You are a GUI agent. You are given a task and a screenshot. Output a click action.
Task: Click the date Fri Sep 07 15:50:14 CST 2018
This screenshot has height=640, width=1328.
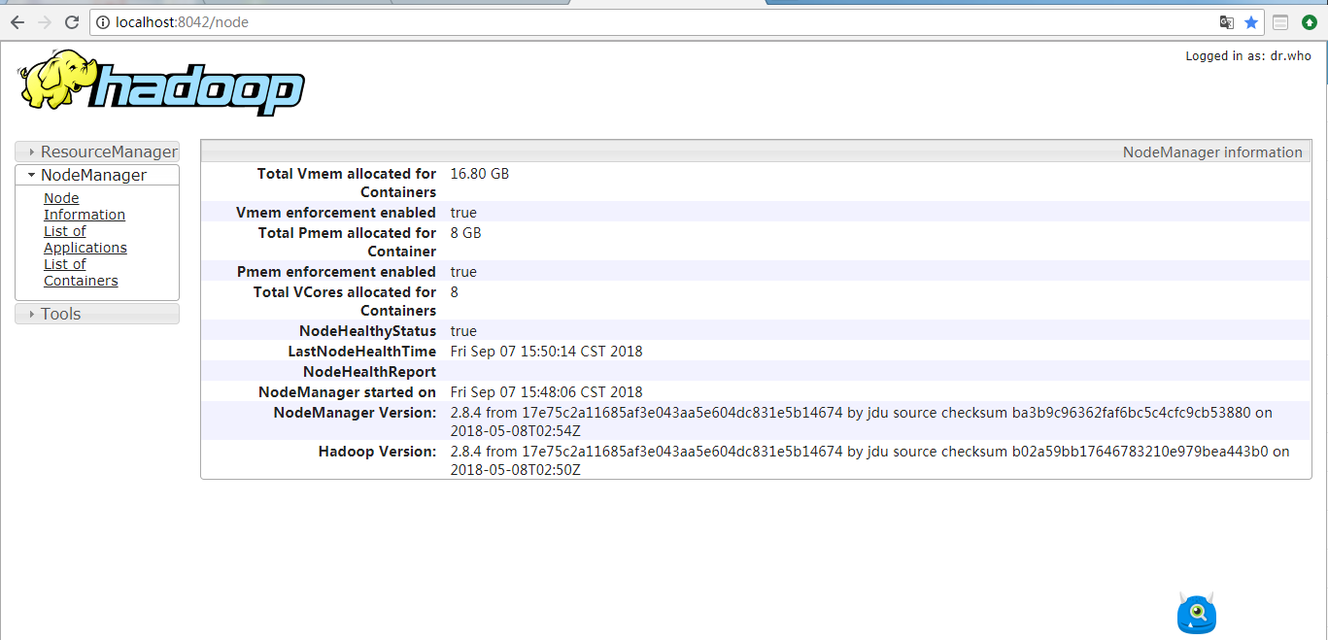tap(547, 352)
